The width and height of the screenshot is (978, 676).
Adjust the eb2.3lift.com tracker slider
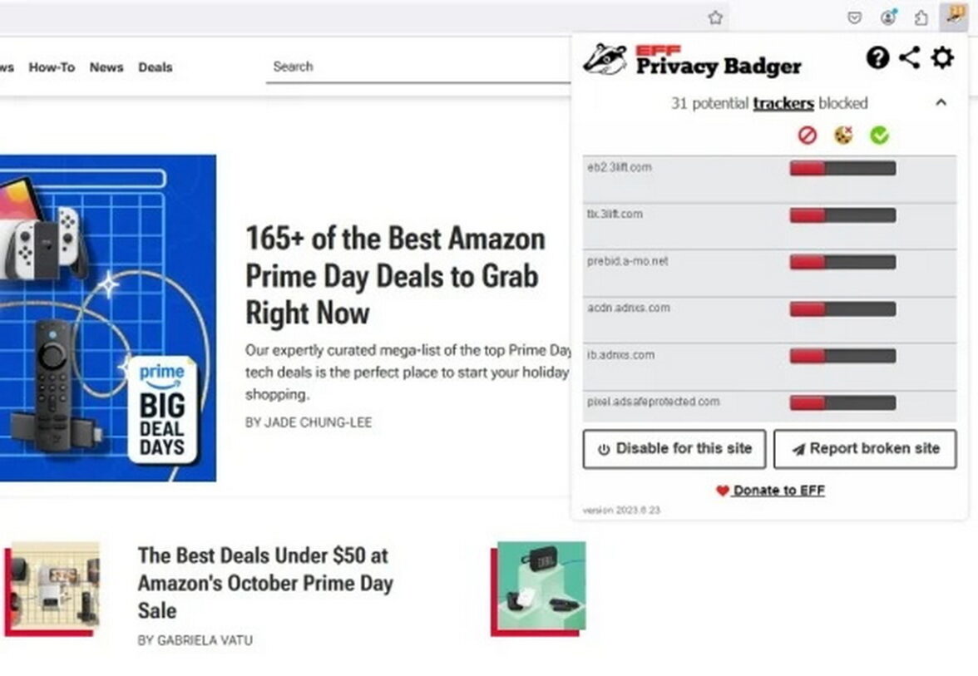point(842,168)
